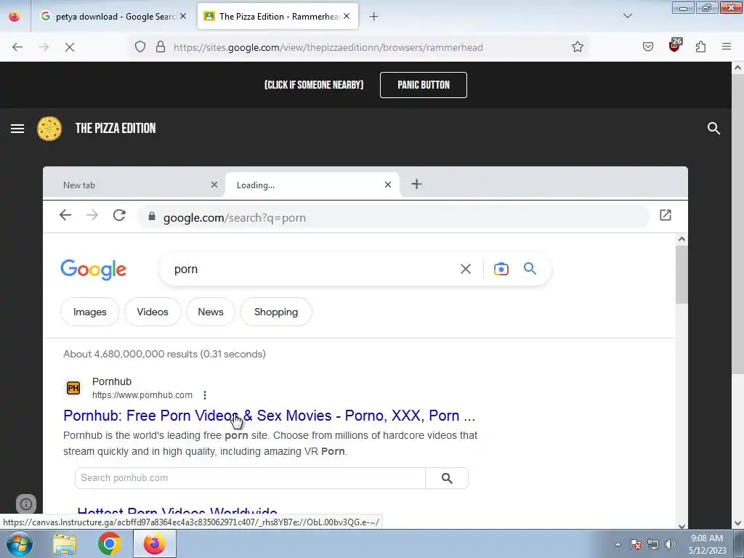Show hidden tray icons arrow
Viewport: 744px width, 558px height.
coord(618,544)
